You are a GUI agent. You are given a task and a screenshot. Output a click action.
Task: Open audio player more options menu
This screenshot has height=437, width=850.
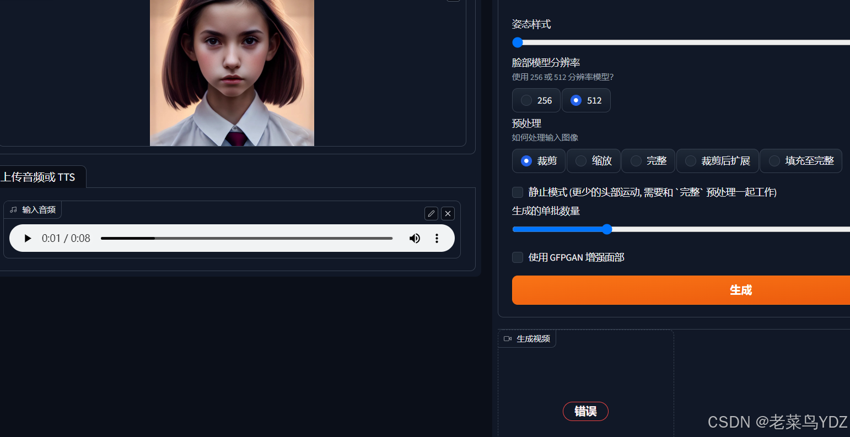[437, 238]
